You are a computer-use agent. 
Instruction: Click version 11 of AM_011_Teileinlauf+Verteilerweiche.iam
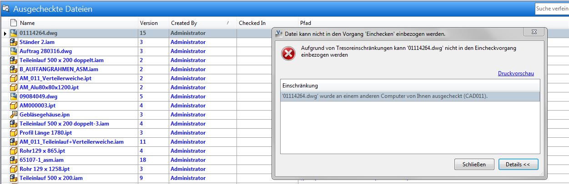pyautogui.click(x=143, y=142)
